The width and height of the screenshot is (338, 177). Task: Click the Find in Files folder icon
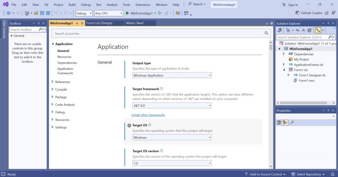point(178,13)
